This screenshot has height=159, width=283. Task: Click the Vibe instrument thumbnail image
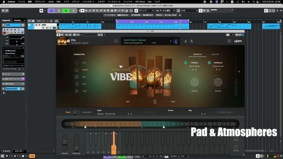pos(62,41)
